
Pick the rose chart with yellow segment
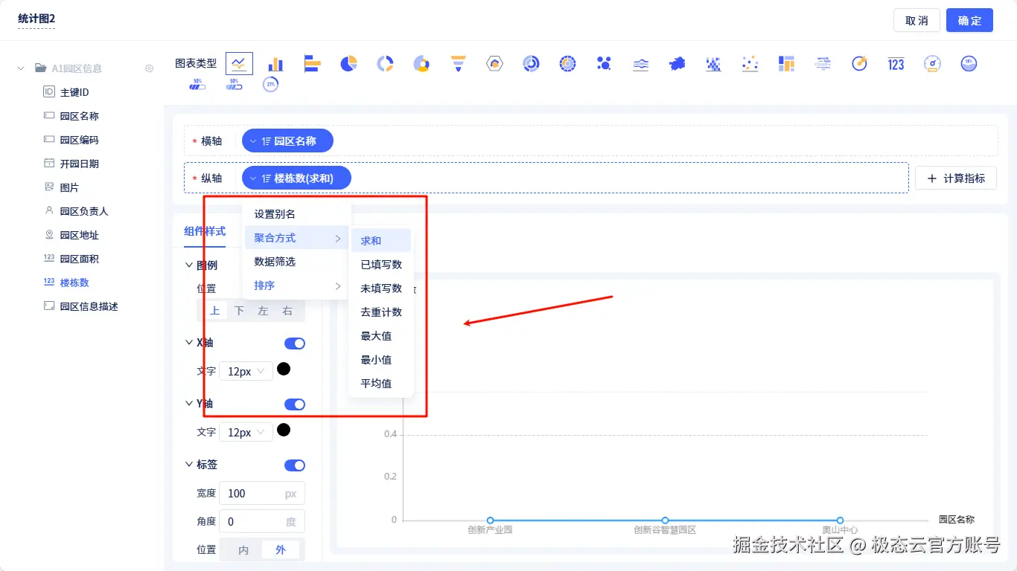(x=421, y=64)
